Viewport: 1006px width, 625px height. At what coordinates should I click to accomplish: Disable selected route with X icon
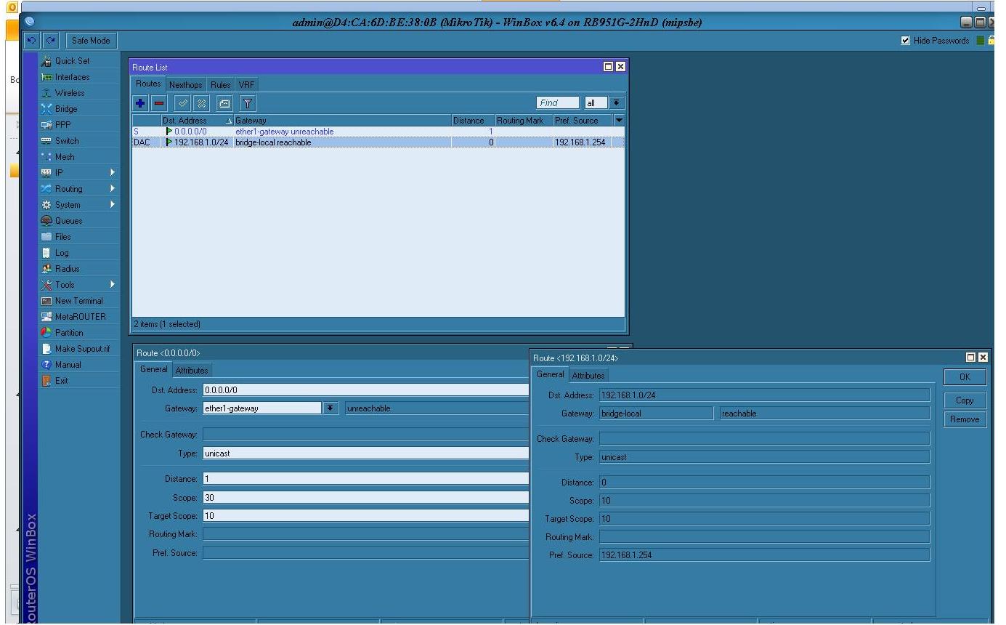tap(200, 104)
